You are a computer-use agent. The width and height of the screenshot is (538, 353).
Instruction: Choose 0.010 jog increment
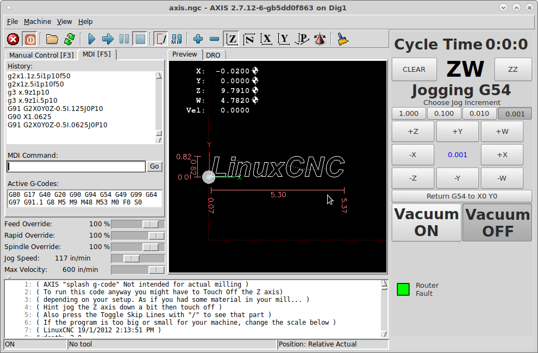click(x=479, y=114)
